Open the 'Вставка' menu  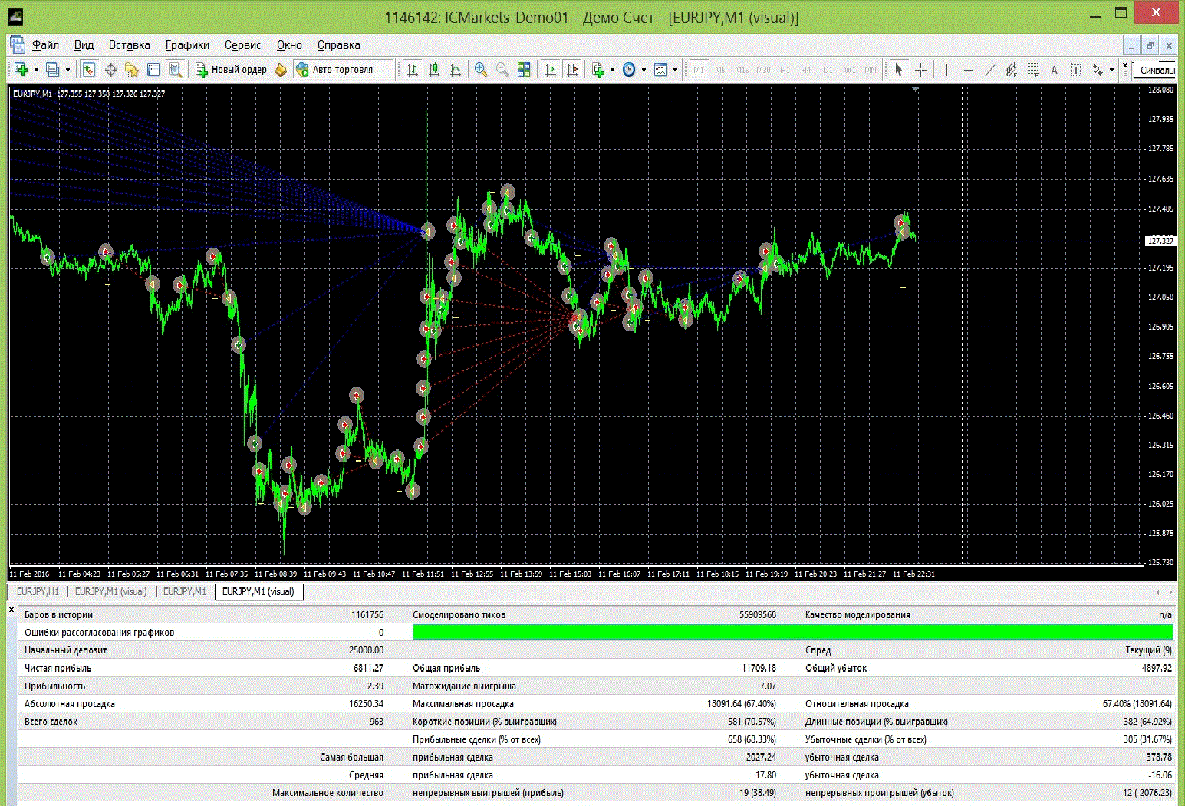129,45
